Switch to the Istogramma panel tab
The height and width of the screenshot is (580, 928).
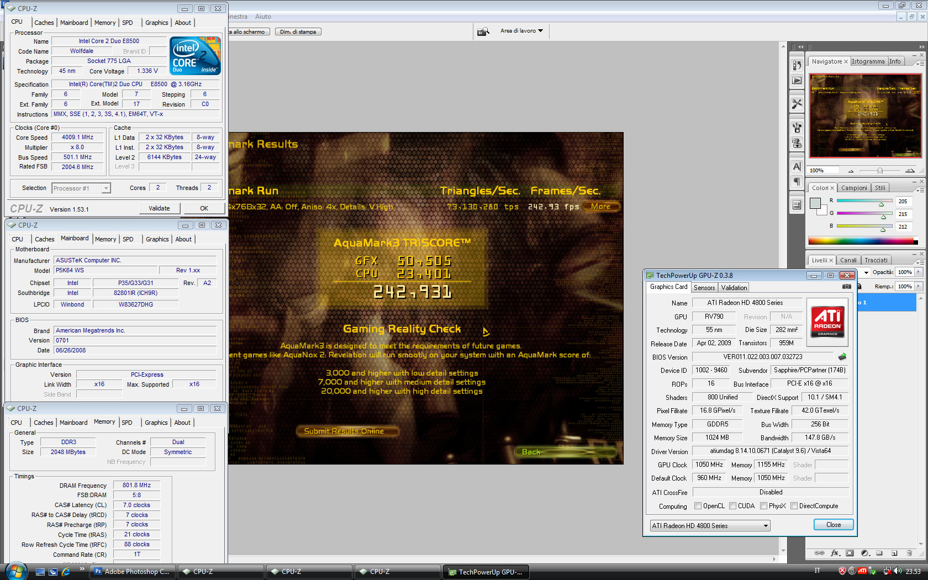[868, 61]
